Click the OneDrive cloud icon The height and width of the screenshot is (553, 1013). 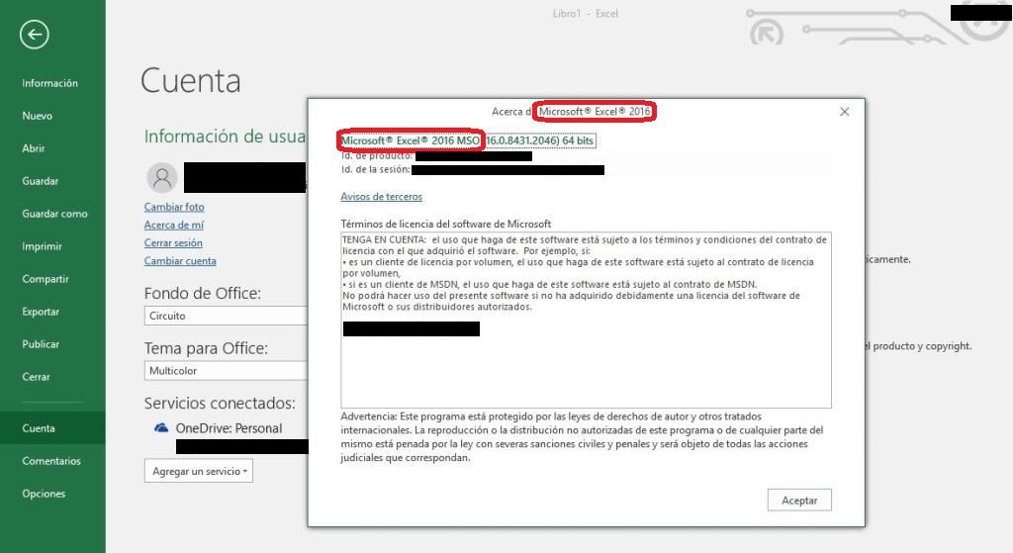[x=161, y=427]
